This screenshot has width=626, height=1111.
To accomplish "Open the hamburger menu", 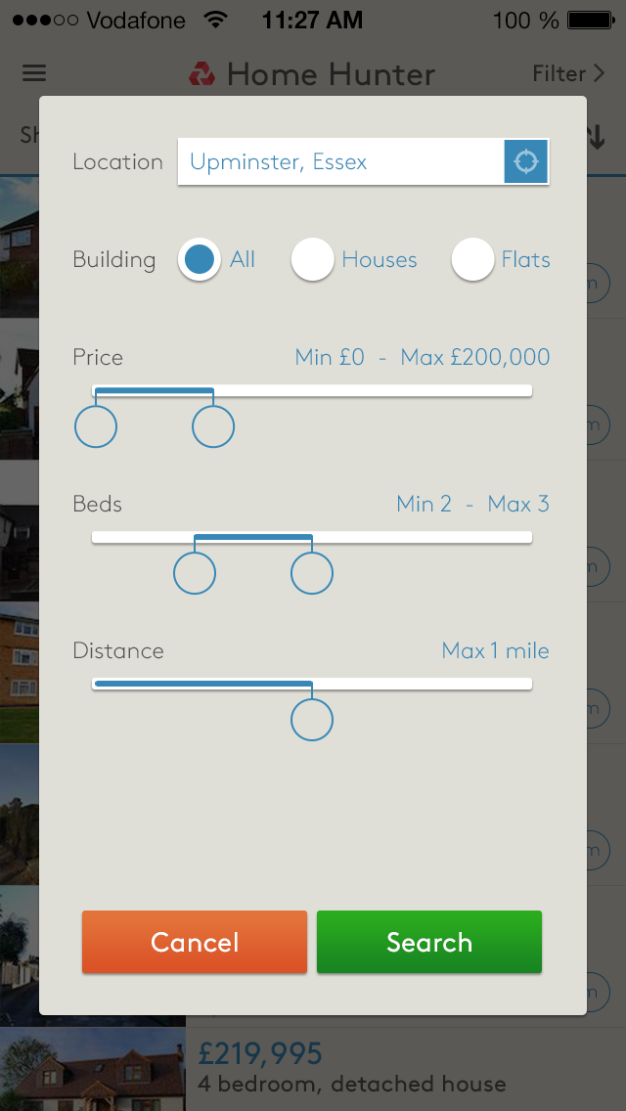I will tap(34, 73).
